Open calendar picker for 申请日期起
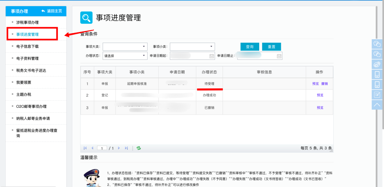 [x=212, y=56]
